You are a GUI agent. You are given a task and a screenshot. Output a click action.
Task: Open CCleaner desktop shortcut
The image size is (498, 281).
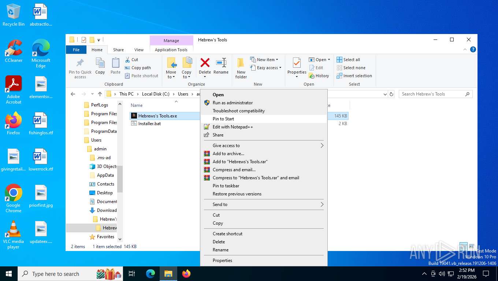coord(14,52)
